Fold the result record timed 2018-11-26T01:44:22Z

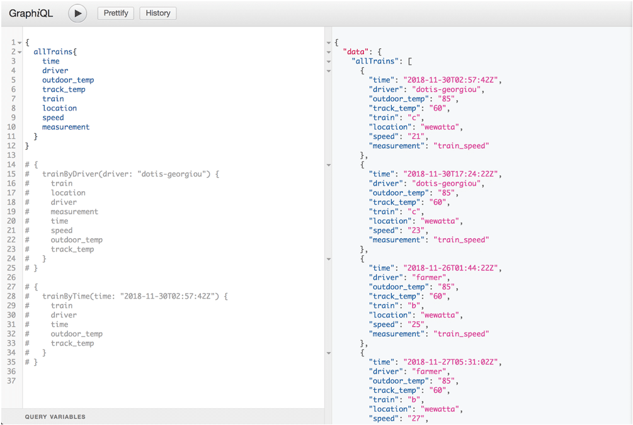point(328,259)
